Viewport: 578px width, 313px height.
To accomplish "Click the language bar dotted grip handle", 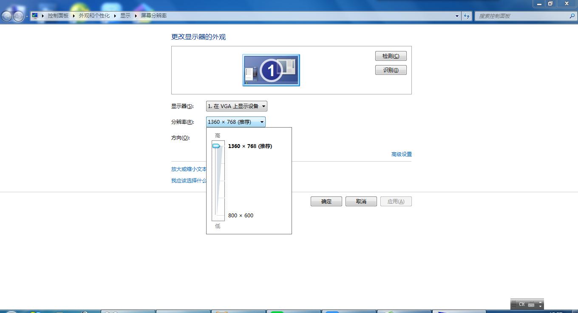I will point(514,304).
